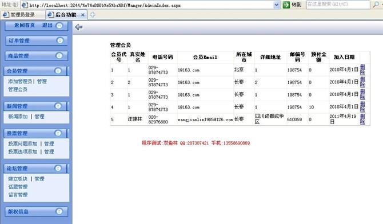Open 投票选项添加 link

pos(23,151)
